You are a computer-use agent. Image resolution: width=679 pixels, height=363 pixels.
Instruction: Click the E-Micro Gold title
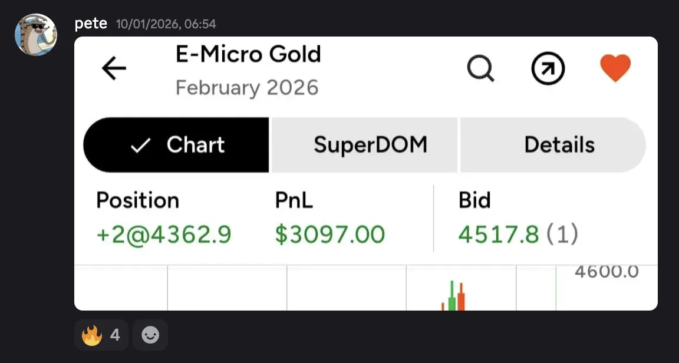(248, 55)
